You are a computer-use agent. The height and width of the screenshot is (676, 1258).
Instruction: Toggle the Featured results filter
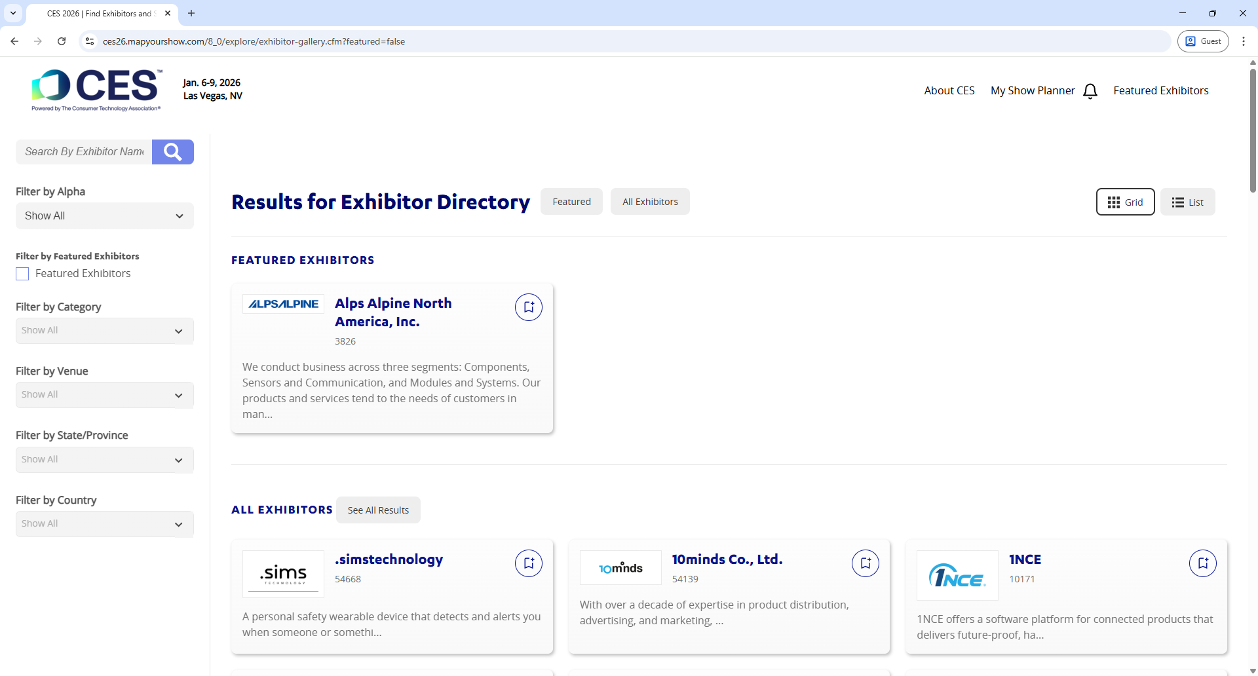pyautogui.click(x=571, y=201)
